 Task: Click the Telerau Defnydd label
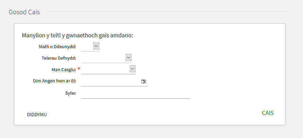click(59, 58)
